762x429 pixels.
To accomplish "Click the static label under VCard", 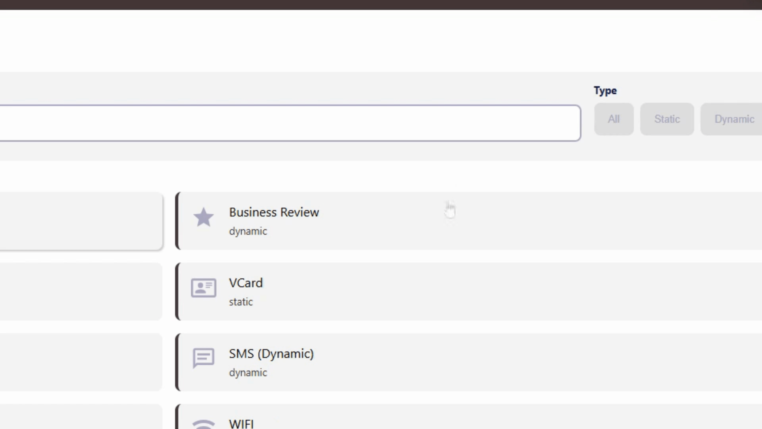I will (x=241, y=302).
